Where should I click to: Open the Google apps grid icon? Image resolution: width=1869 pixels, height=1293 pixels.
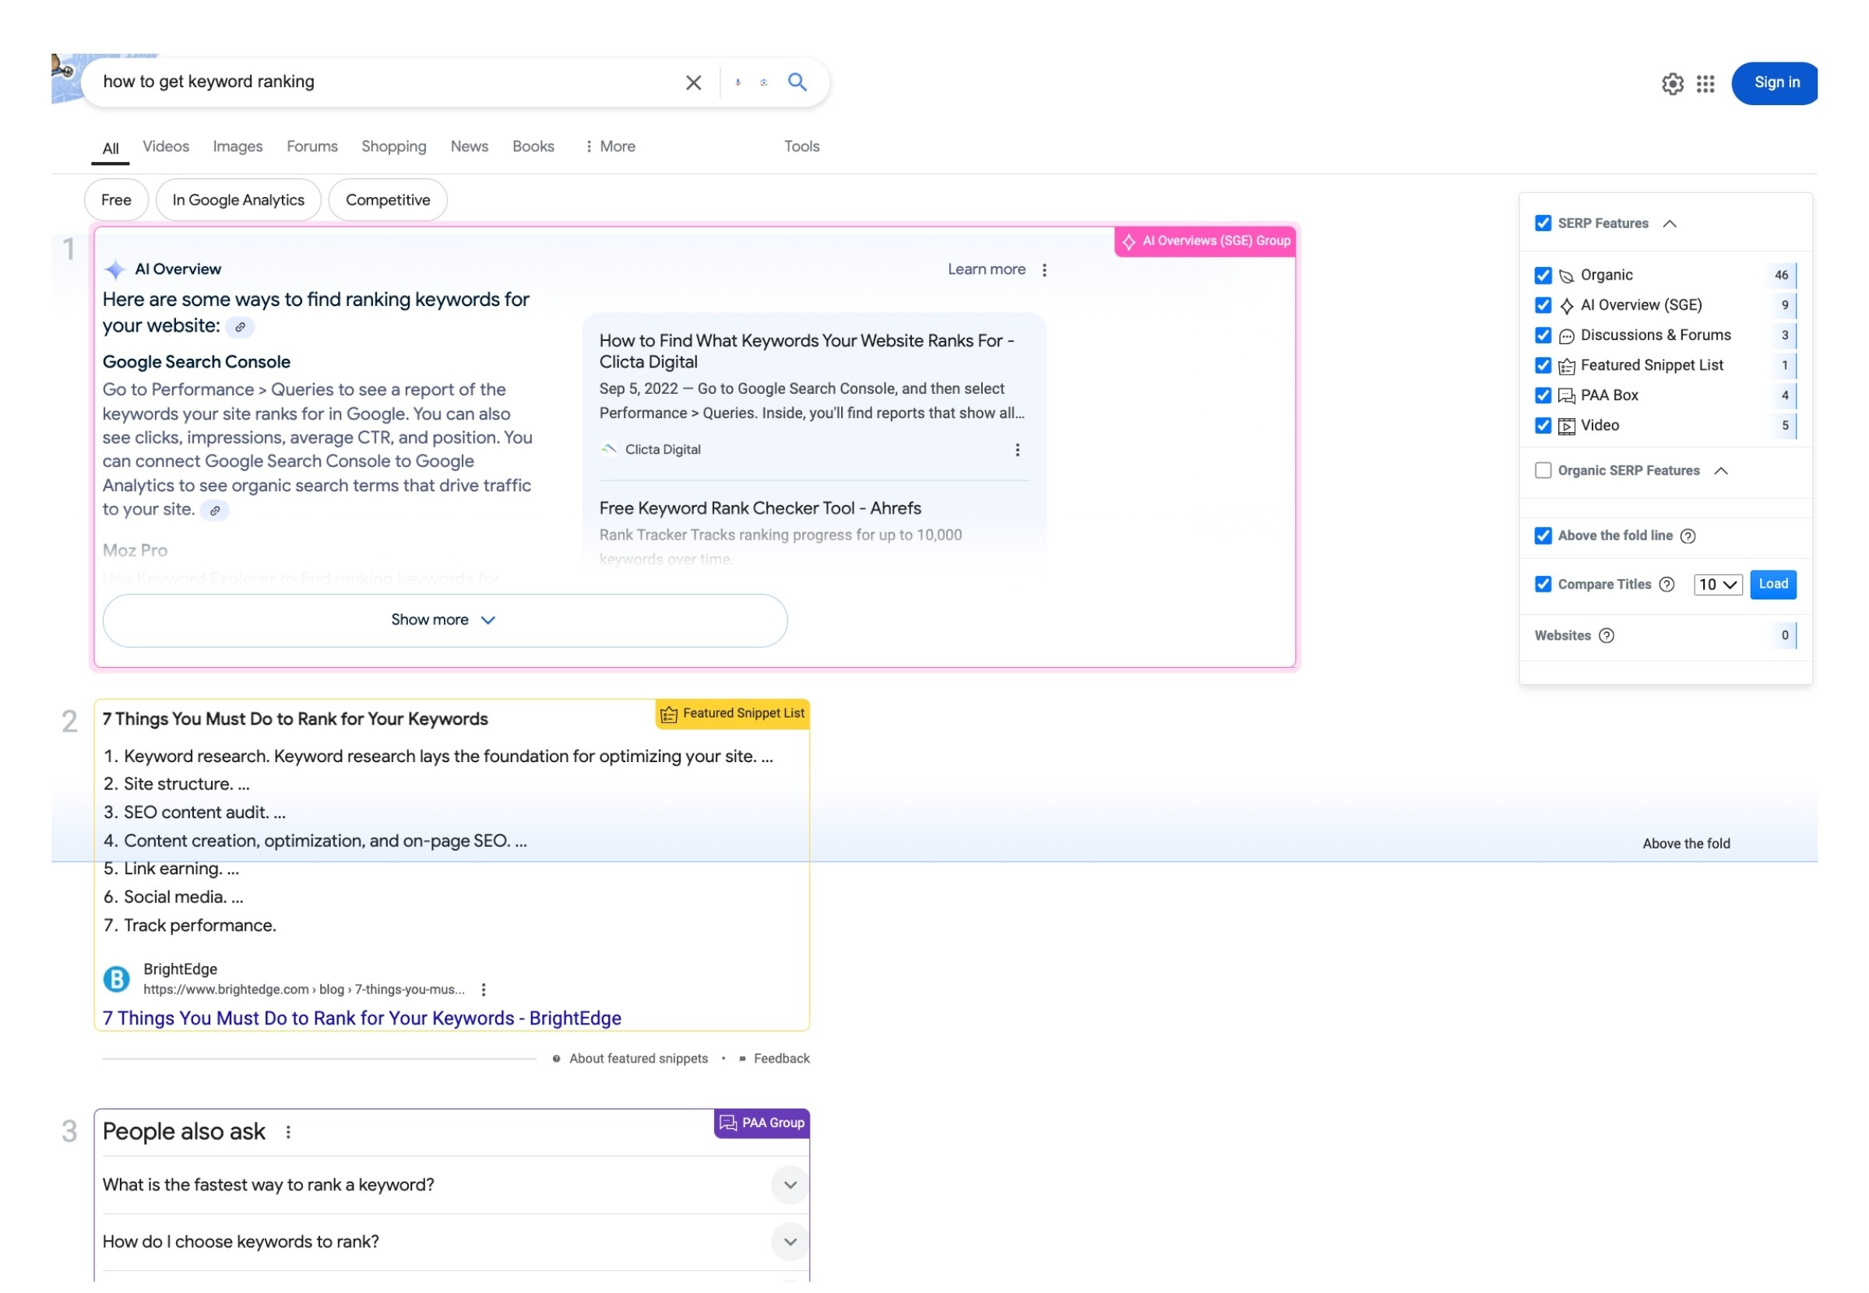pyautogui.click(x=1705, y=83)
